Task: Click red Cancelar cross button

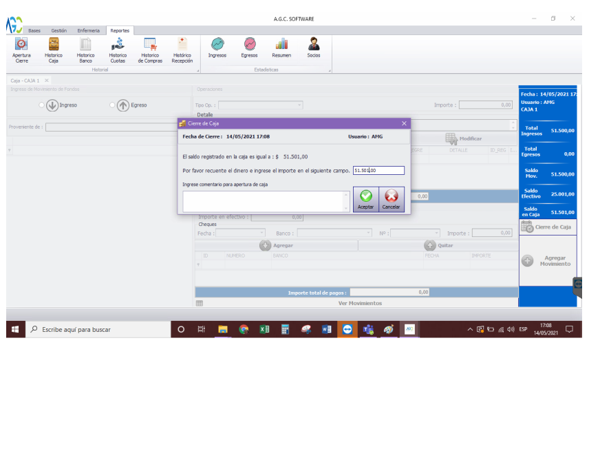Action: 391,200
